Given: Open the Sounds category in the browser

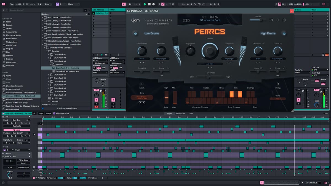Looking at the screenshot, I should pos(9,25).
